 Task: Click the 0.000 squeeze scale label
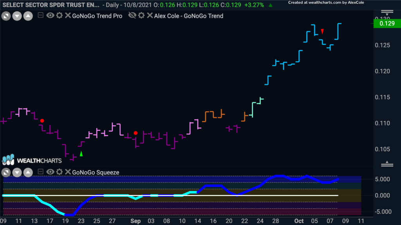[383, 195]
